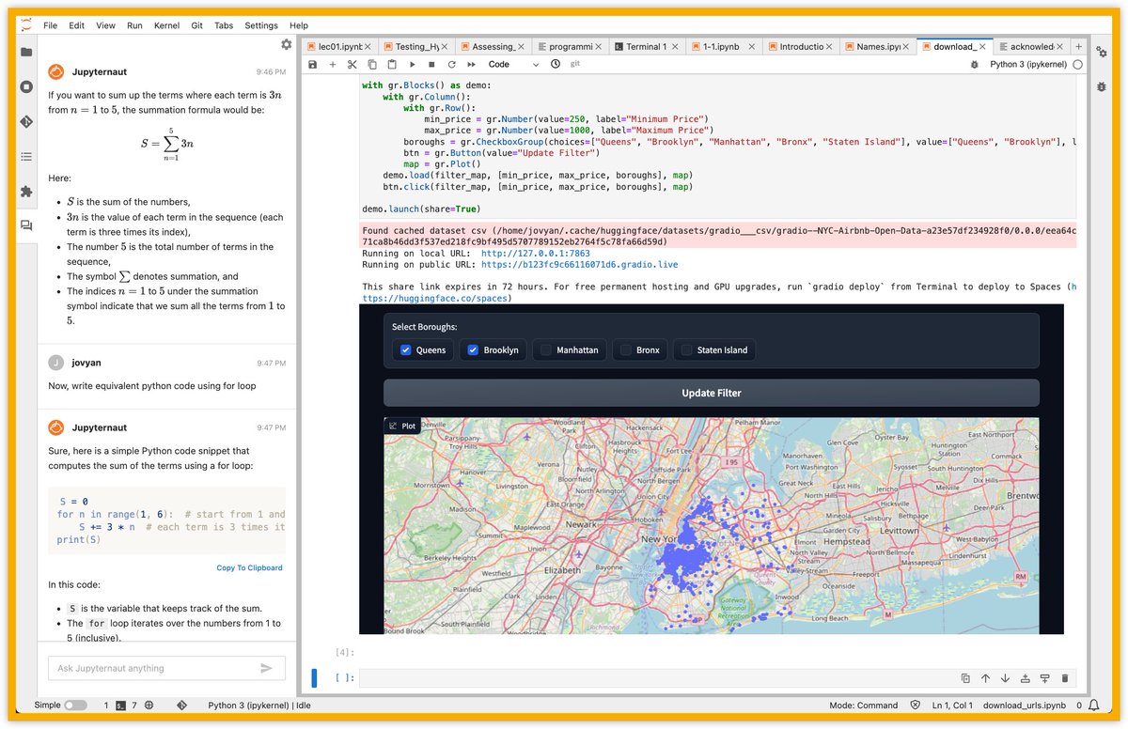Viewport: 1128px width, 729px height.
Task: Open notifications bell in status bar
Action: coord(1094,705)
